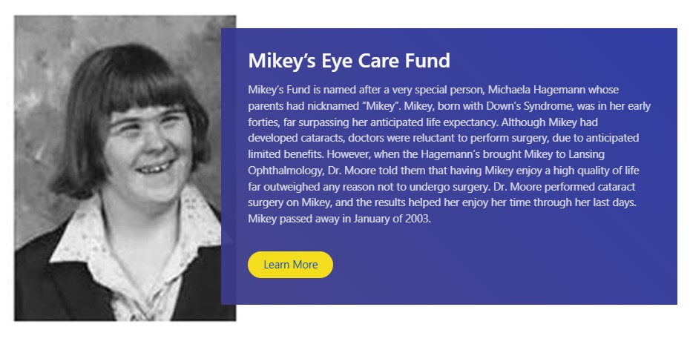
Task: Click the yellow Learn More button
Action: point(290,265)
